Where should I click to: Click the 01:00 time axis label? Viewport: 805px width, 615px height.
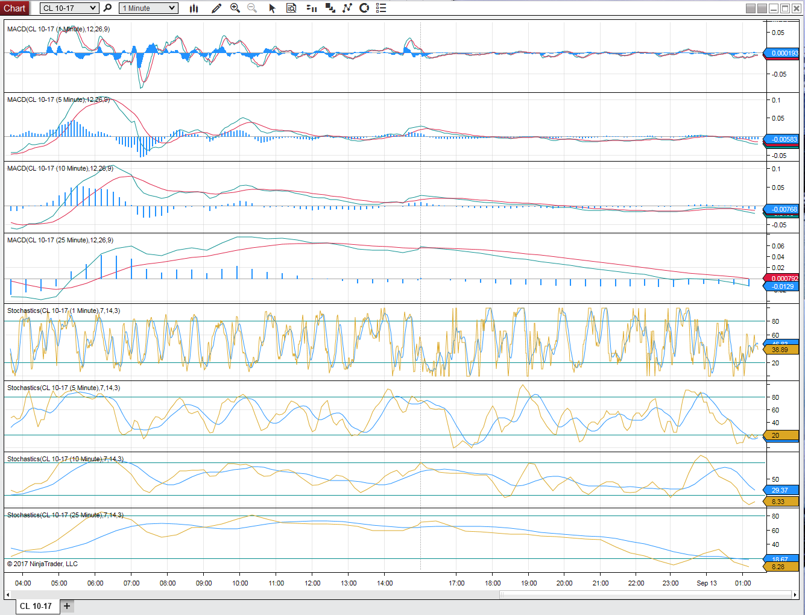coord(743,583)
